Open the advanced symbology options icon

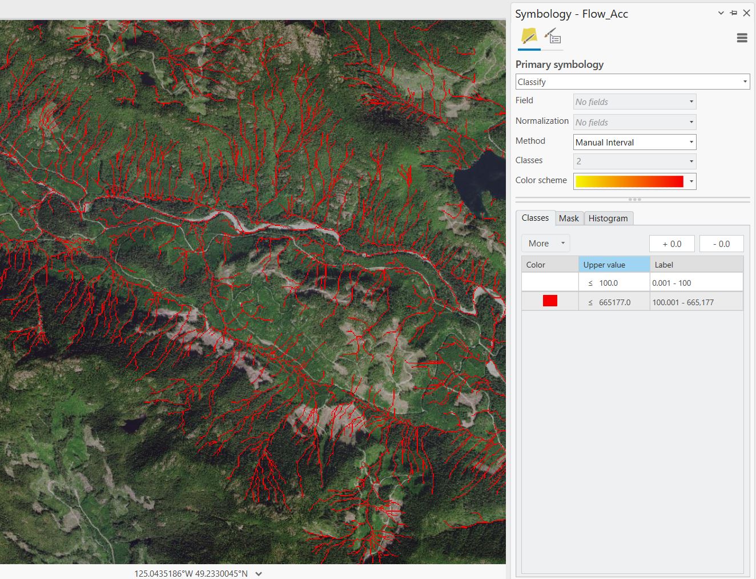pyautogui.click(x=552, y=37)
